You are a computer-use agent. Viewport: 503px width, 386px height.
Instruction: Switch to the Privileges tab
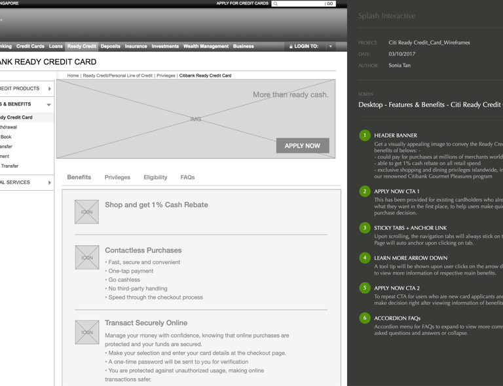point(117,177)
